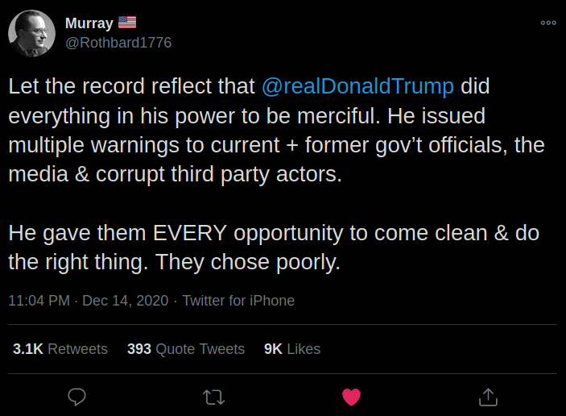Click the Dec 14, 2020 date
Image resolution: width=566 pixels, height=416 pixels.
point(125,301)
